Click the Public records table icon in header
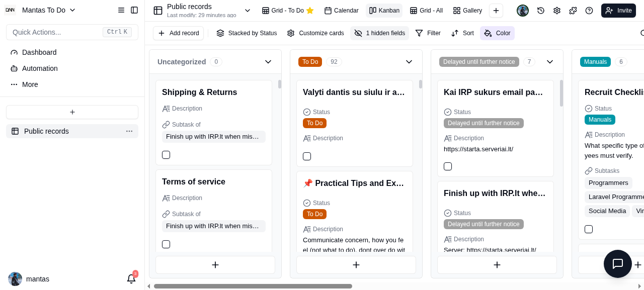Viewport: 644px width, 290px height. point(158,11)
